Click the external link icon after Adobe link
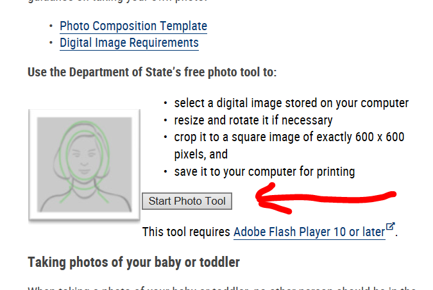 point(390,226)
